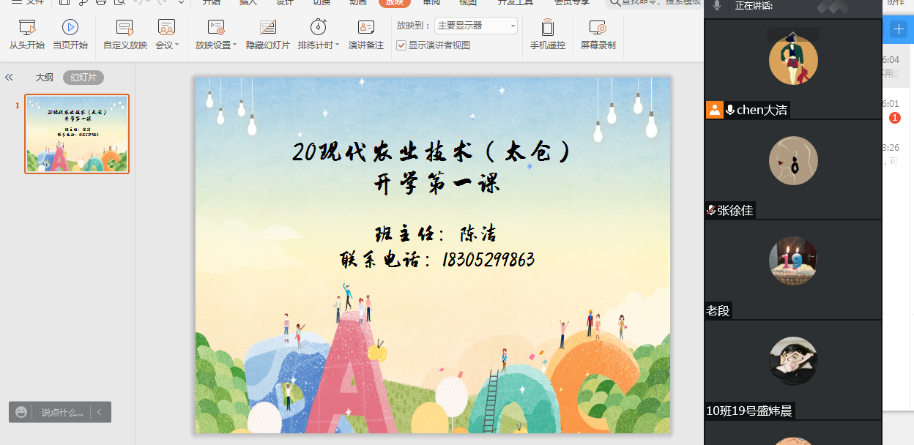
Task: Click the blue plus button in chat panel
Action: pos(899,29)
